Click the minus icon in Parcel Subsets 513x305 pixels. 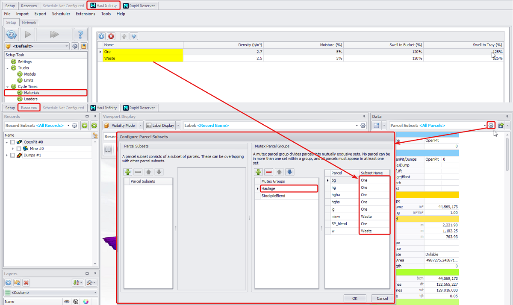click(138, 172)
